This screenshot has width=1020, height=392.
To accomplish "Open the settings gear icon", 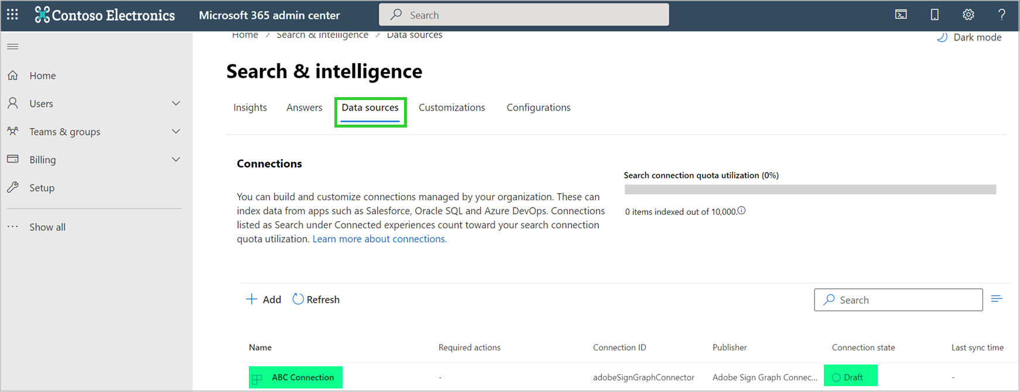I will tap(968, 15).
